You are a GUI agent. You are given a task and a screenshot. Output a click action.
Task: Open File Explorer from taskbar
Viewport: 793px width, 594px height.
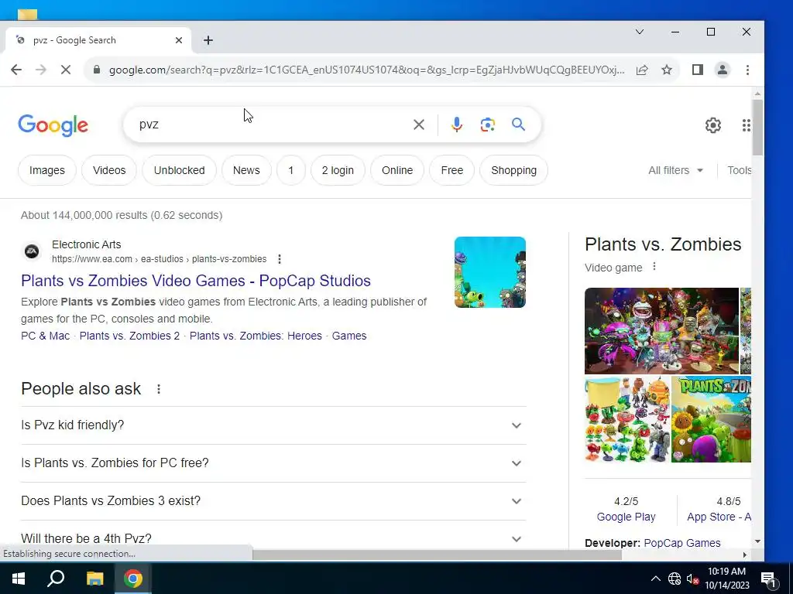(x=94, y=579)
